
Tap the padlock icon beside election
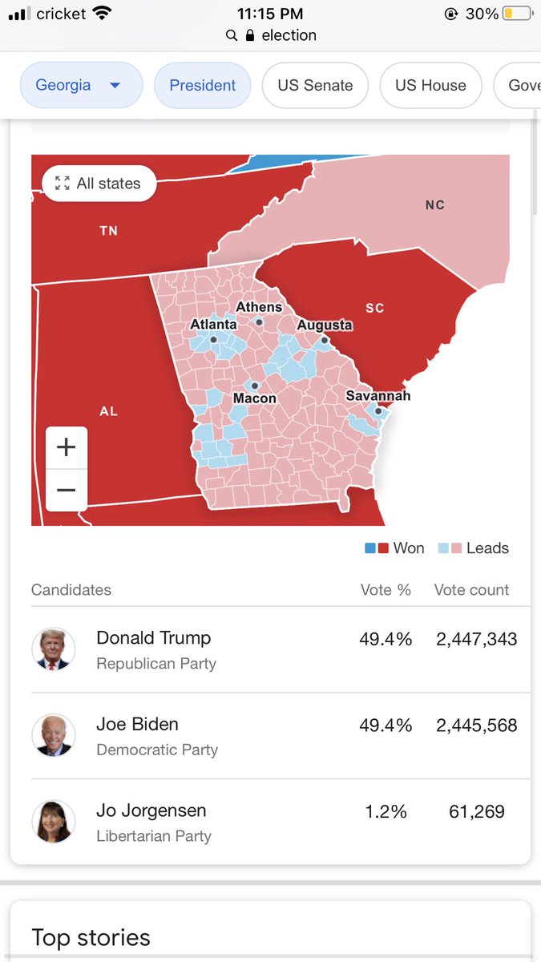point(250,35)
